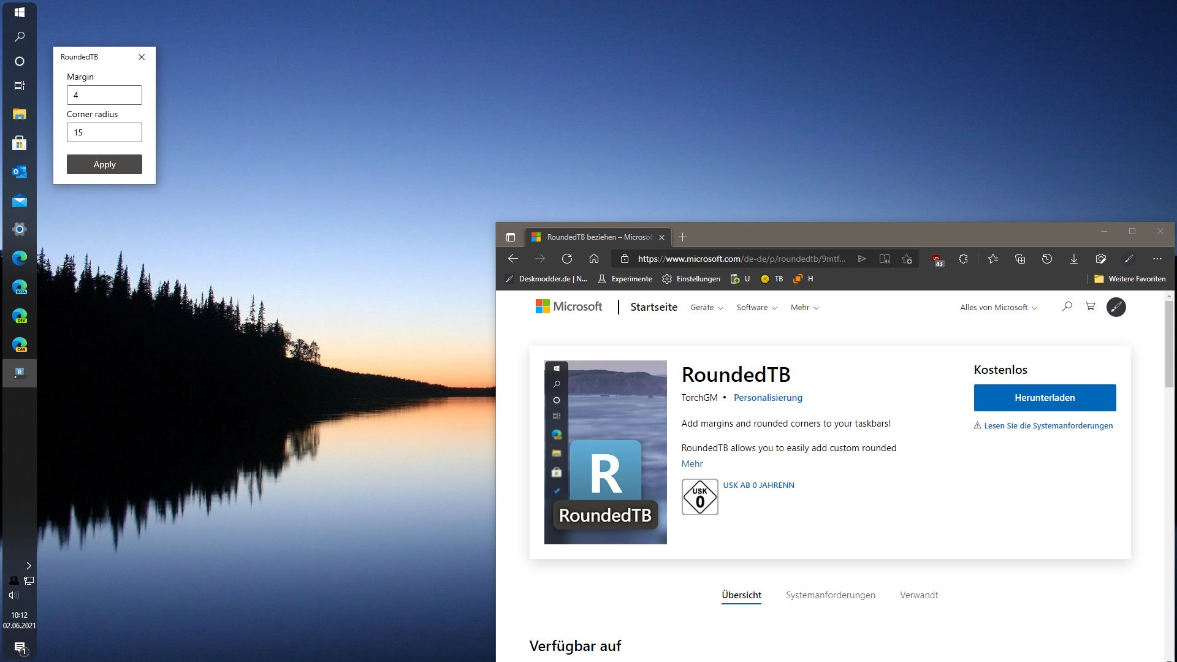The height and width of the screenshot is (662, 1177).
Task: Switch to Systemanforderungen tab
Action: coord(831,595)
